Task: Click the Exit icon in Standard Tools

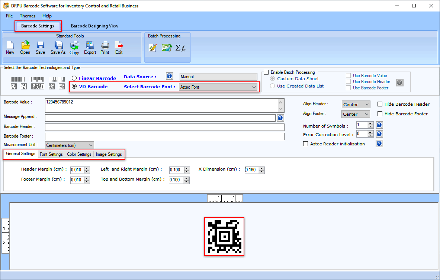Action: (x=119, y=47)
